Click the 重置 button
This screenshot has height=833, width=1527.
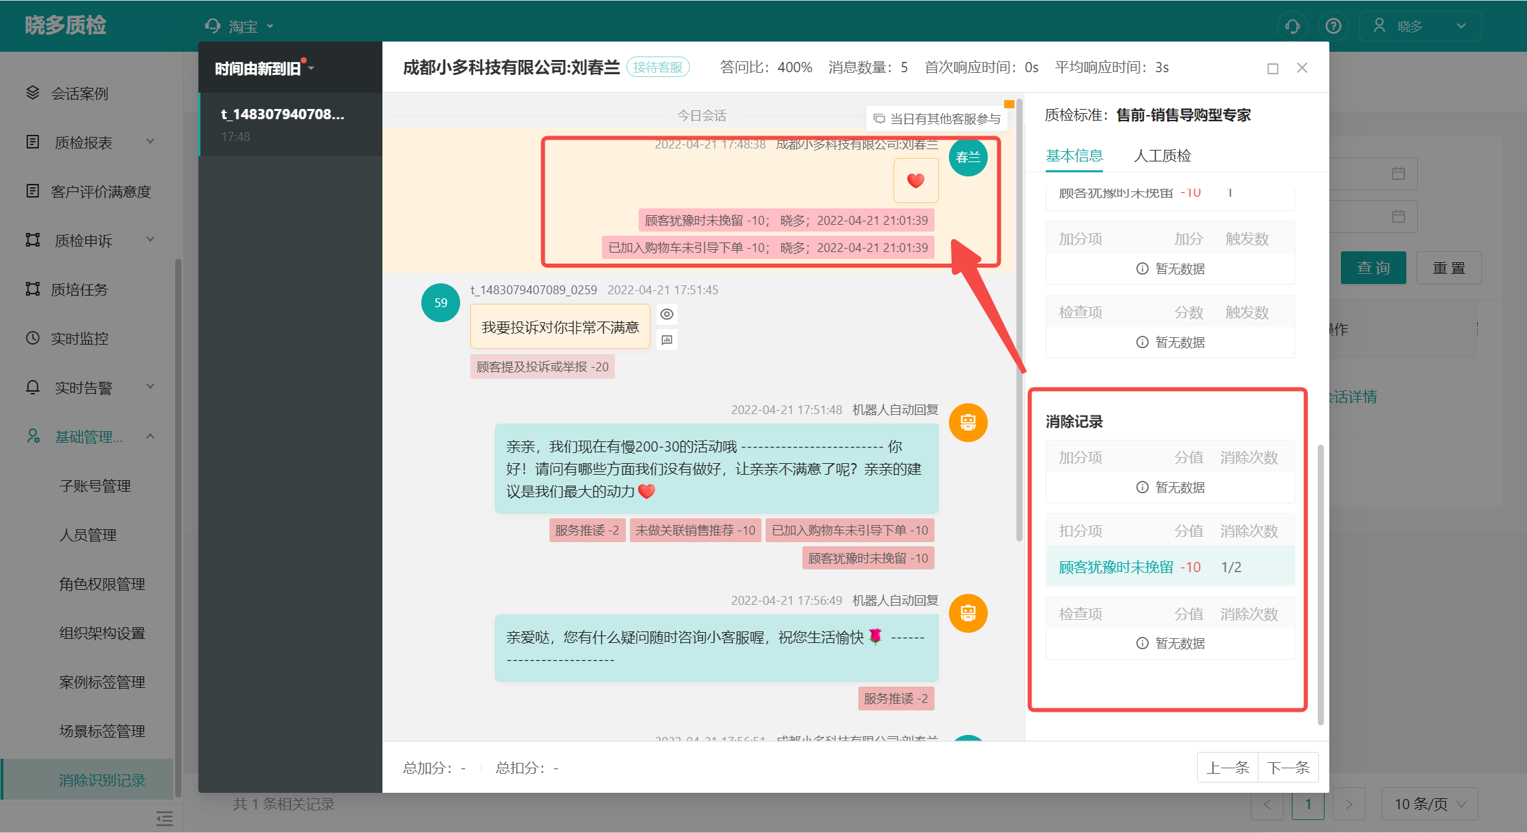[x=1449, y=268]
